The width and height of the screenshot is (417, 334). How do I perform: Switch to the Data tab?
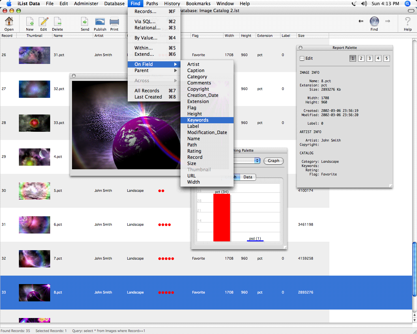pyautogui.click(x=248, y=177)
